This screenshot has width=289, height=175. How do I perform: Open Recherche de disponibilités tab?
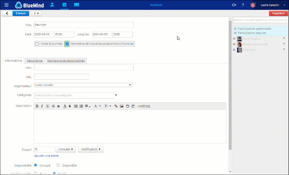tap(66, 61)
